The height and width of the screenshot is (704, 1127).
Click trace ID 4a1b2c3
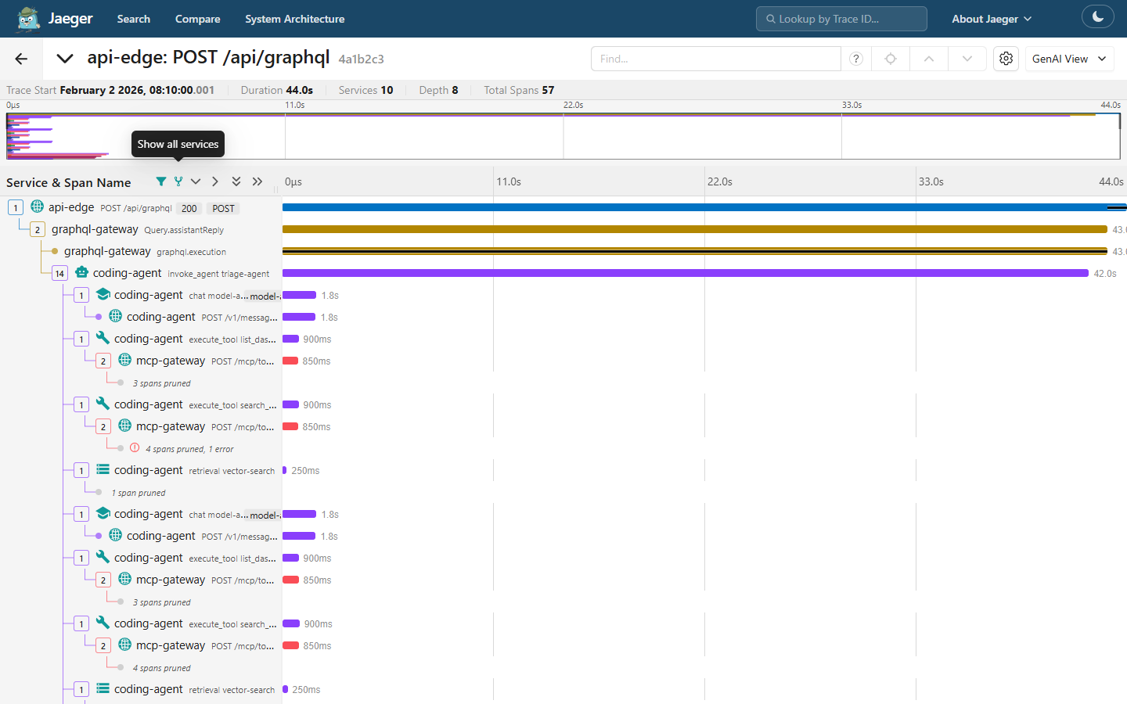coord(361,59)
